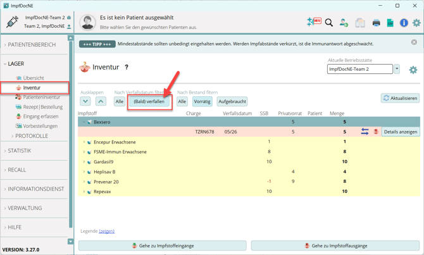Image resolution: width=424 pixels, height=255 pixels.
Task: Expand the STATISTIK sidebar section
Action: coord(20,151)
